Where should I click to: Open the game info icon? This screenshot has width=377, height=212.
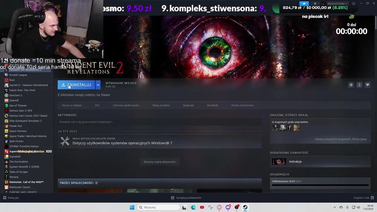(359, 85)
